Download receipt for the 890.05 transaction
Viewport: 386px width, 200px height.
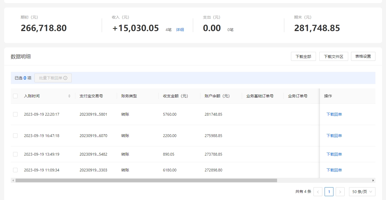pyautogui.click(x=334, y=154)
